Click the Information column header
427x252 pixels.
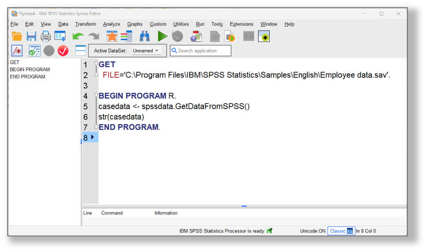[x=166, y=213]
